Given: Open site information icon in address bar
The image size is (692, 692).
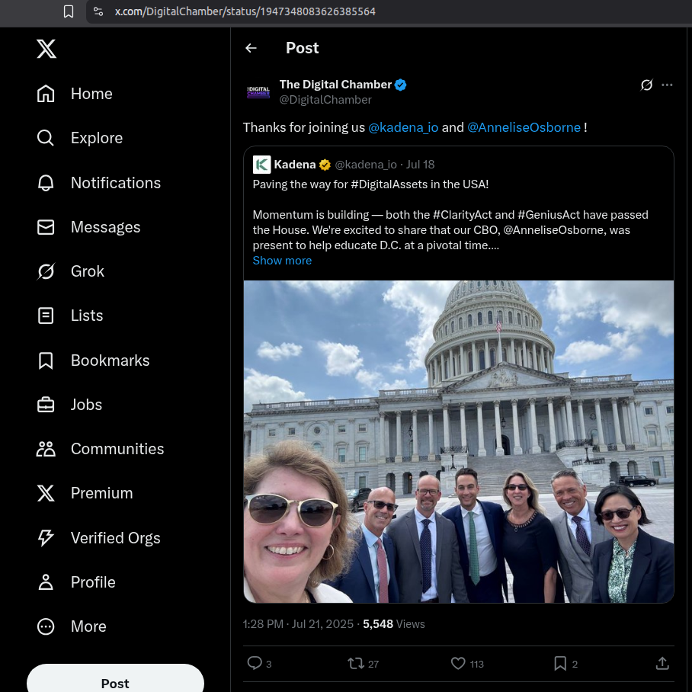Looking at the screenshot, I should click(x=98, y=11).
